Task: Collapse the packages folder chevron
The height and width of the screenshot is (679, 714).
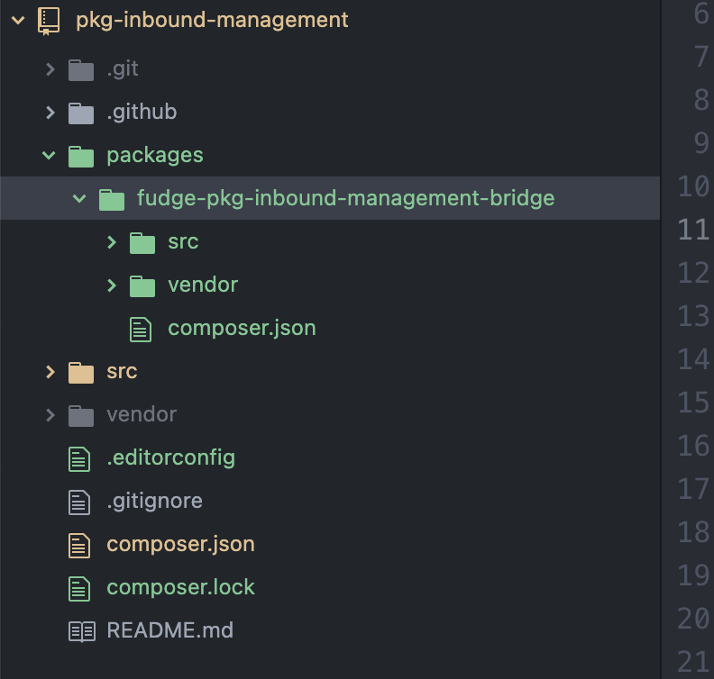Action: coord(49,156)
